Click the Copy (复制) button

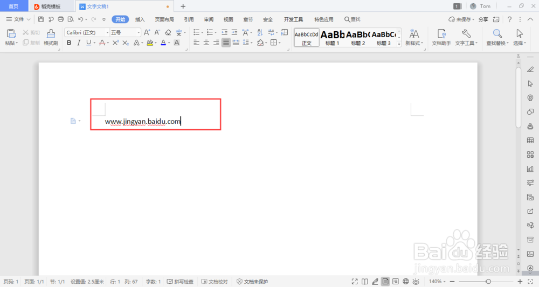pos(31,43)
